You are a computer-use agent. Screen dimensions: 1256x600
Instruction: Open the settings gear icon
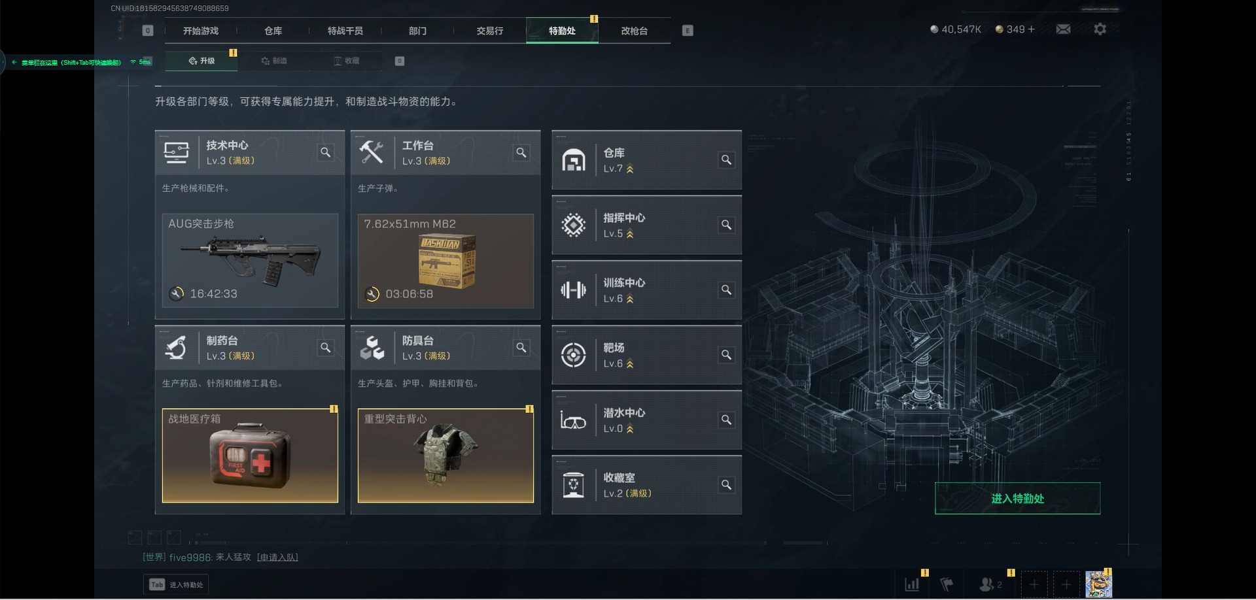click(x=1100, y=29)
